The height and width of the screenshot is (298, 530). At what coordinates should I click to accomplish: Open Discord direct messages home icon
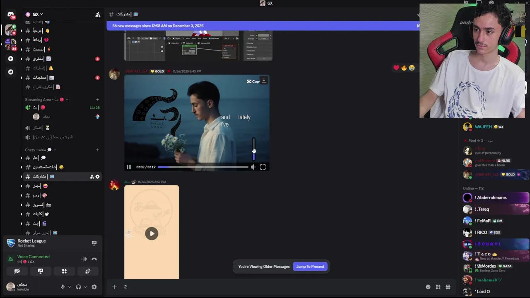(x=11, y=14)
